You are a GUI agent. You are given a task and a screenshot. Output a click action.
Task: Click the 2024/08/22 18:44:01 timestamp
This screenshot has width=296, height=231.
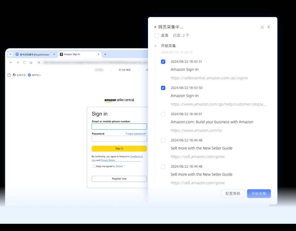click(x=186, y=114)
